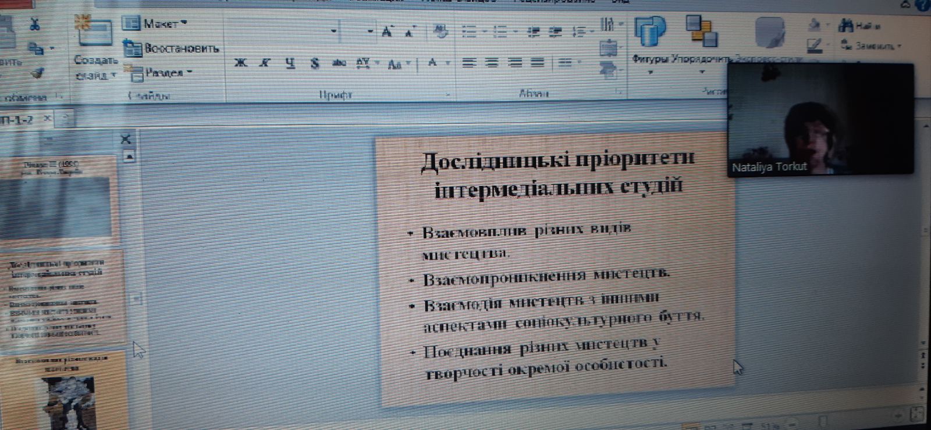The image size is (931, 430).
Task: Click the Заменить replace button
Action: tap(867, 45)
